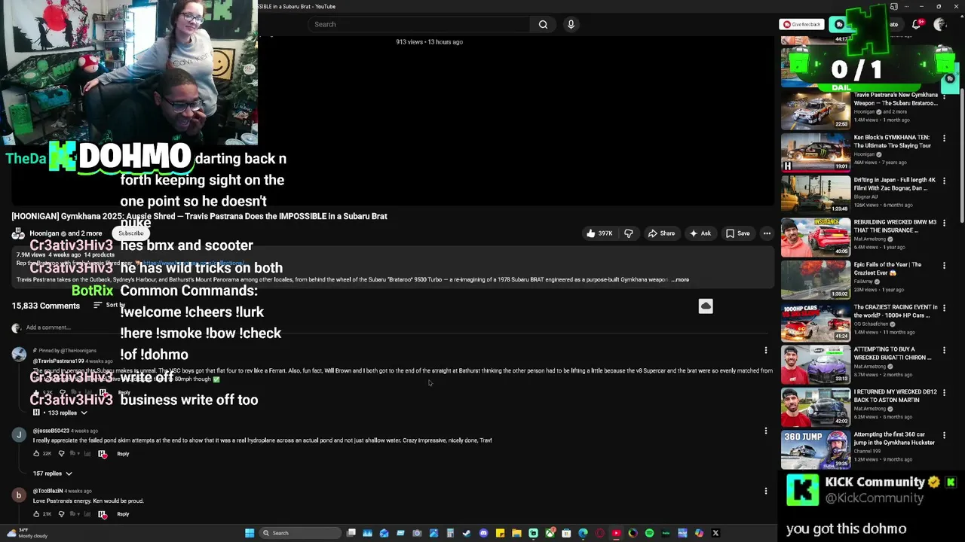Viewport: 965px width, 542px height.
Task: Reply to TooBlaziN's comment
Action: (x=123, y=513)
